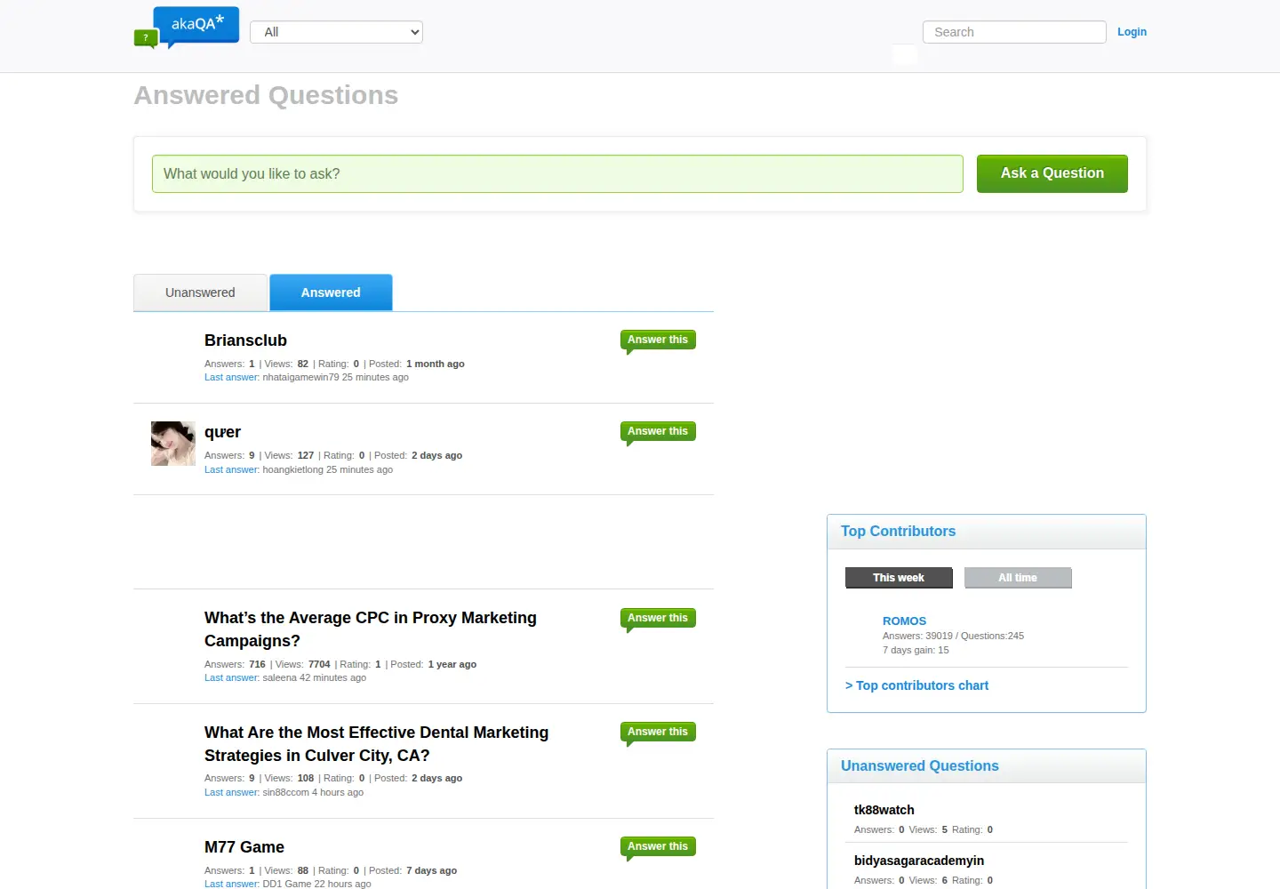Click the 'Views: 7704' text
This screenshot has width=1280, height=889.
pyautogui.click(x=302, y=664)
